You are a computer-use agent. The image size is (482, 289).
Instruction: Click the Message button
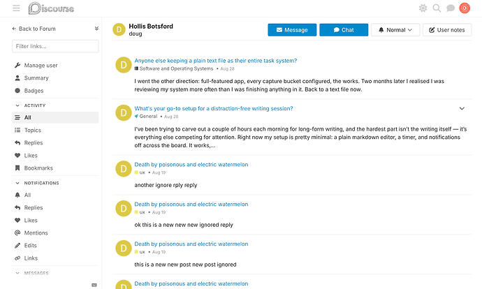[292, 30]
